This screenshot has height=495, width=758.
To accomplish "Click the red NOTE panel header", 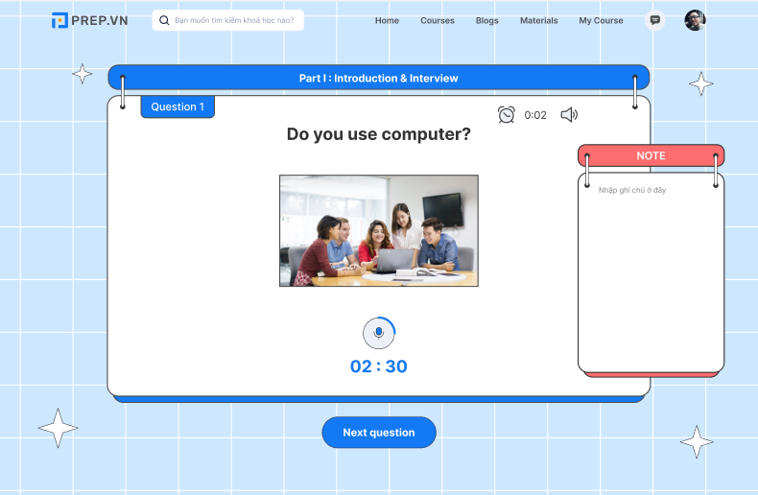I will (x=651, y=155).
